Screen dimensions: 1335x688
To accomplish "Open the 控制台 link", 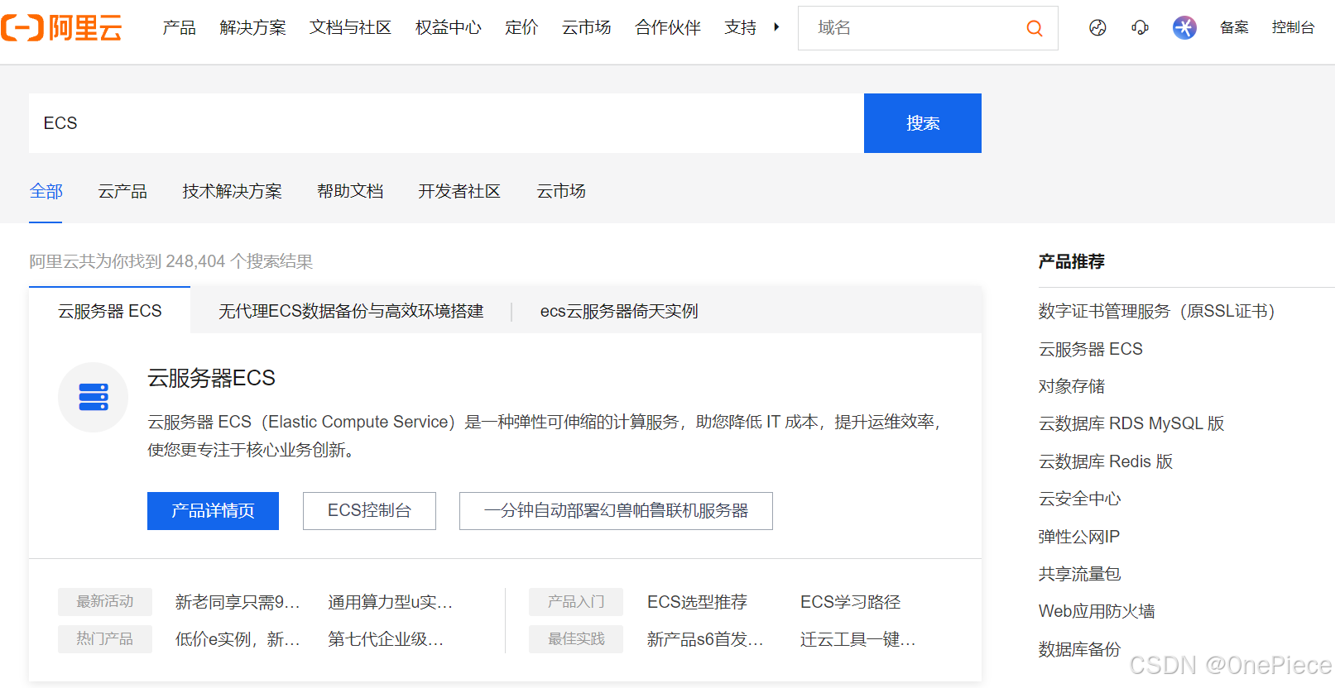I will [x=1293, y=27].
